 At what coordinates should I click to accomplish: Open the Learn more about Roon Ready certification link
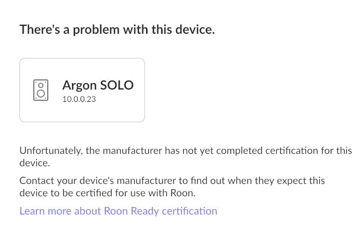point(118,211)
